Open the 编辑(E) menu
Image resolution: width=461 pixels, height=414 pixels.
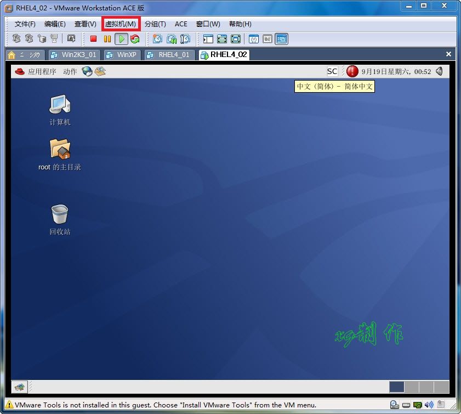point(55,24)
